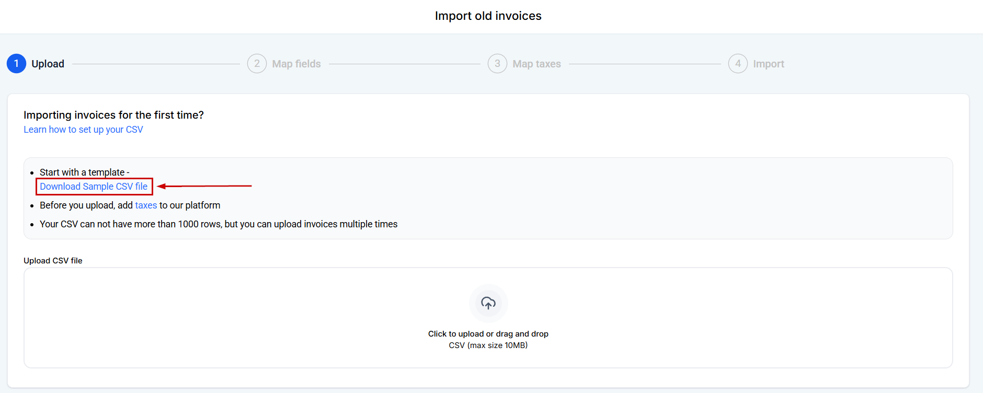983x393 pixels.
Task: Go to the Map taxes step
Action: click(x=536, y=64)
